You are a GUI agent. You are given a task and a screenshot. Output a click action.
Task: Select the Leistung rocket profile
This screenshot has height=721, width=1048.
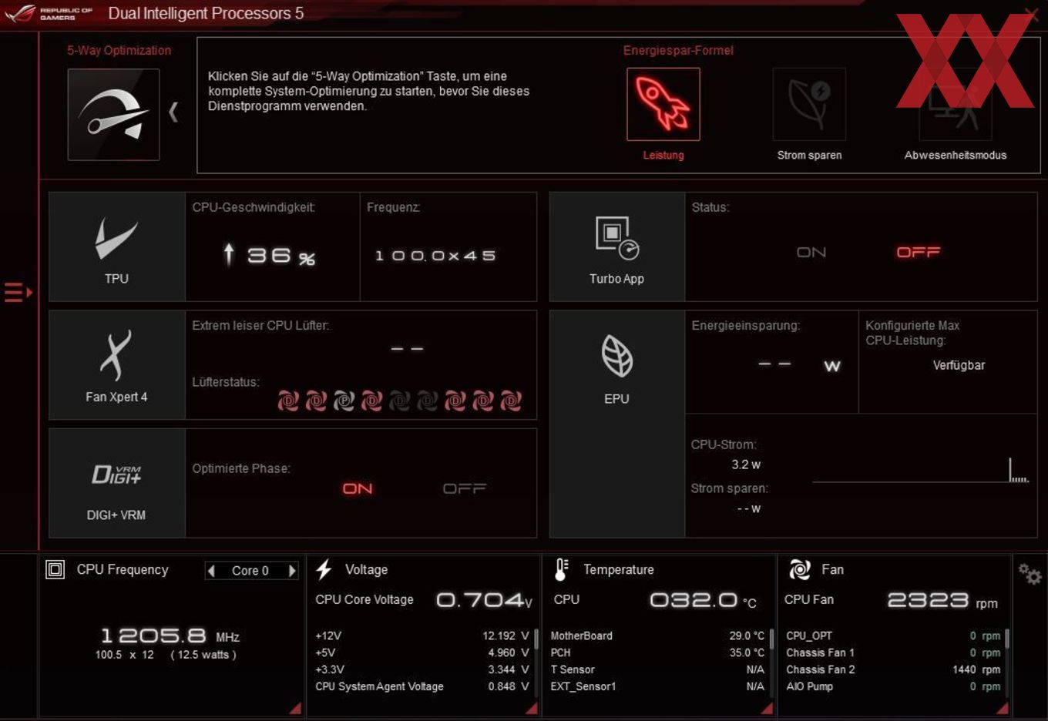point(663,104)
